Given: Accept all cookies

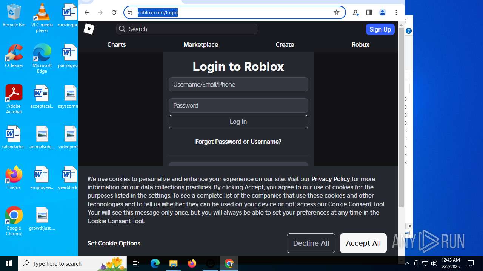Looking at the screenshot, I should pyautogui.click(x=363, y=243).
